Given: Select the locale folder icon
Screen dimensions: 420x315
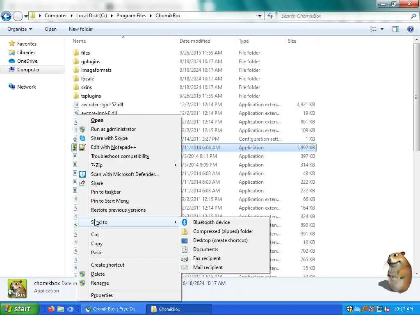Looking at the screenshot, I should (76, 78).
